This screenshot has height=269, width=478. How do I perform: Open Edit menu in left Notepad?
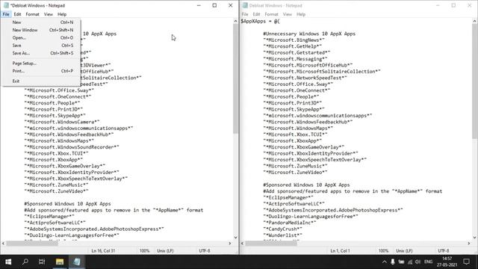coord(17,14)
